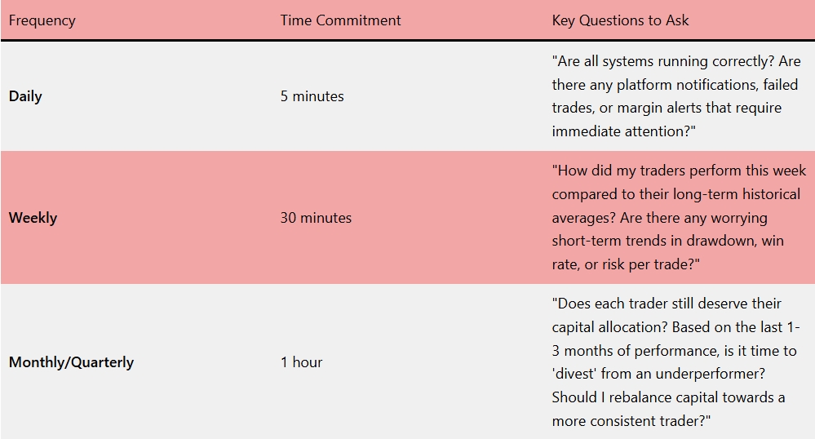The height and width of the screenshot is (439, 815).
Task: Select the Key Questions to Ask header
Action: click(620, 20)
